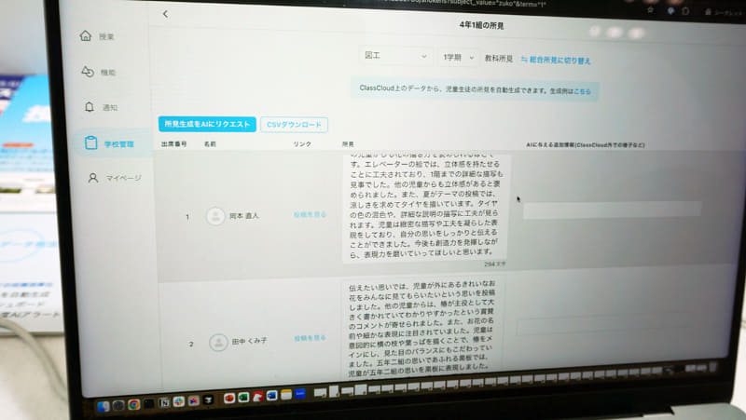
Task: Click the 所見 column header
Action: pos(348,144)
